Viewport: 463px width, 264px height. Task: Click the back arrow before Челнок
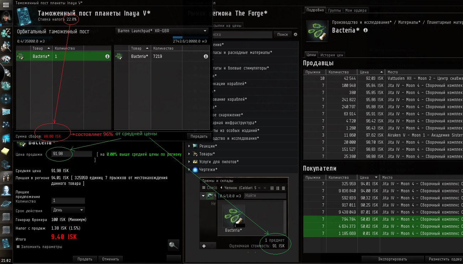pos(221,188)
